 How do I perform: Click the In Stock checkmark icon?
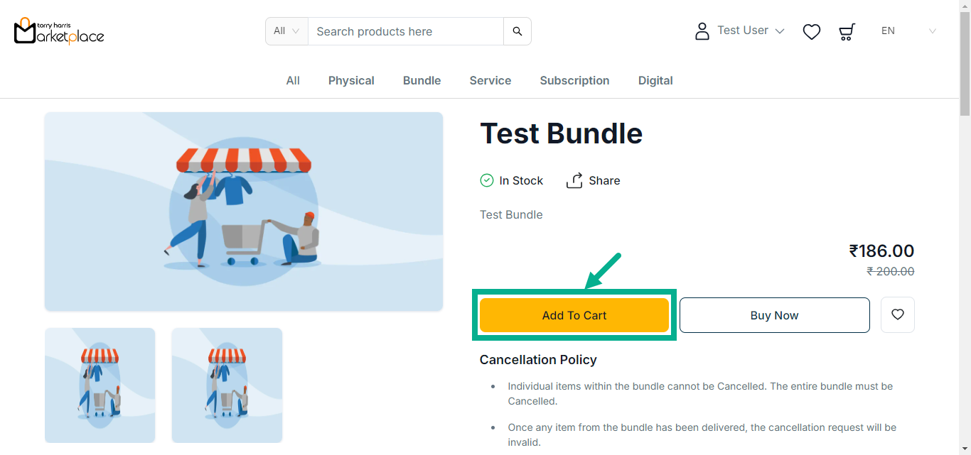click(x=487, y=180)
